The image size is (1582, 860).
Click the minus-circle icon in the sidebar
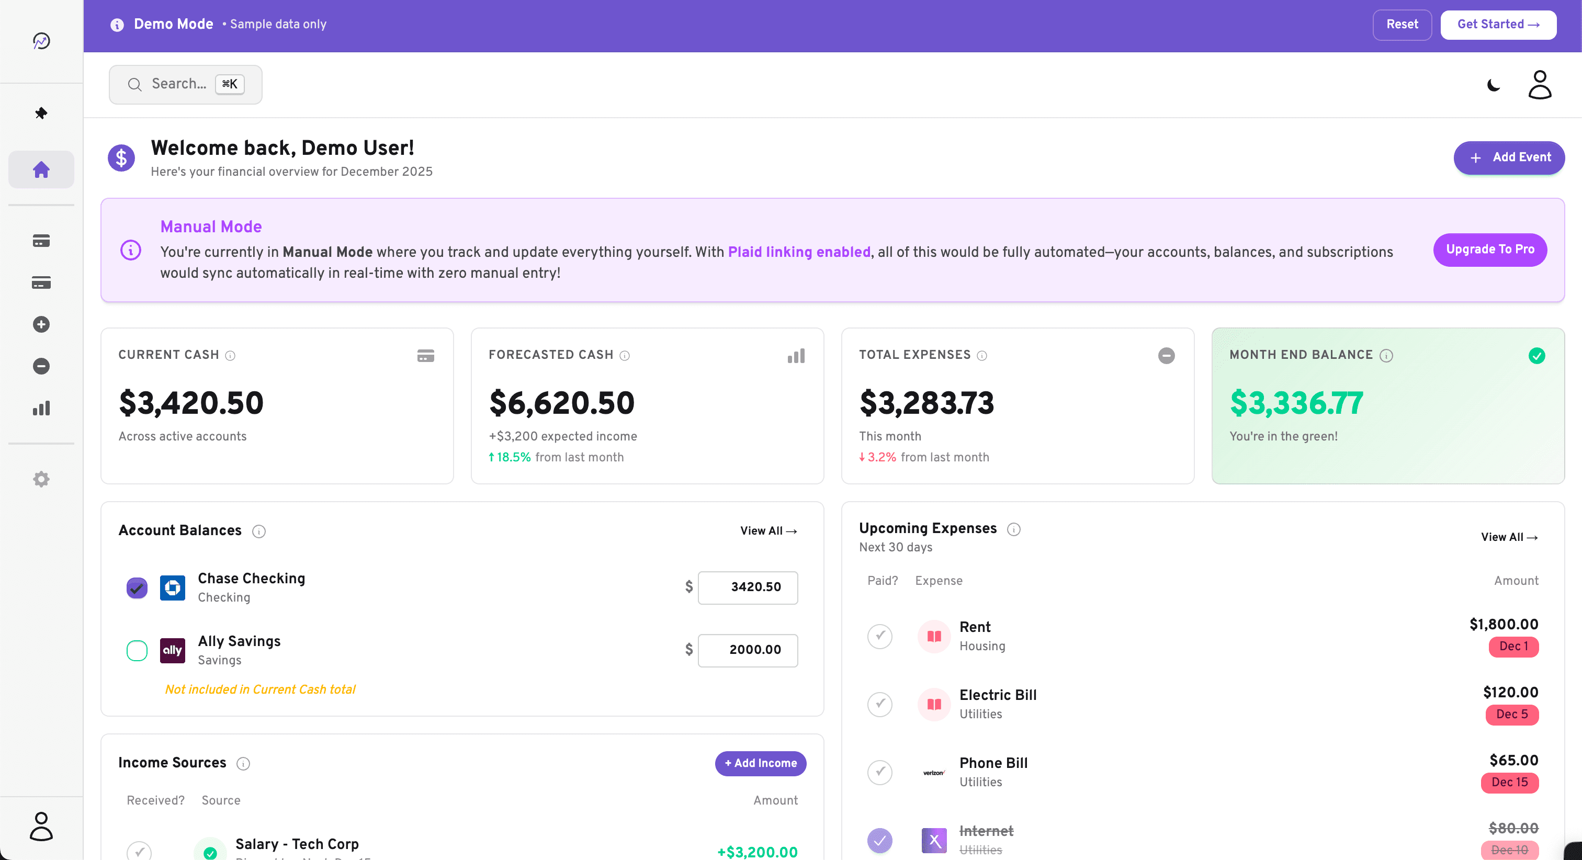click(40, 366)
